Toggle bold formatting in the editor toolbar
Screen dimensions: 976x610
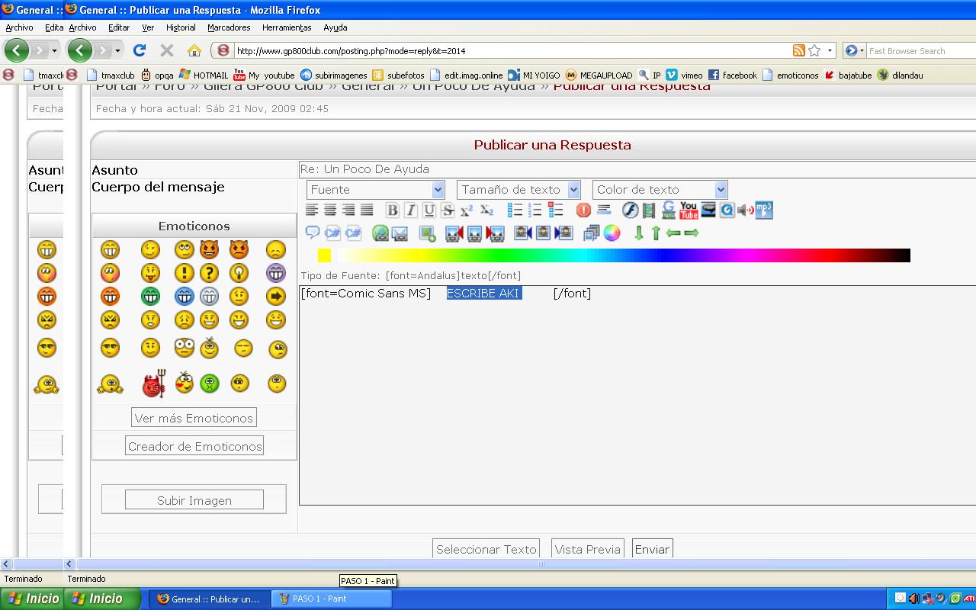pyautogui.click(x=392, y=210)
